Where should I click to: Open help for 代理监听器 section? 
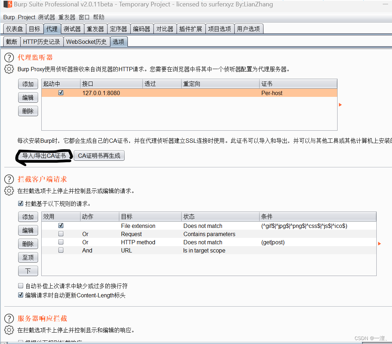coord(9,57)
